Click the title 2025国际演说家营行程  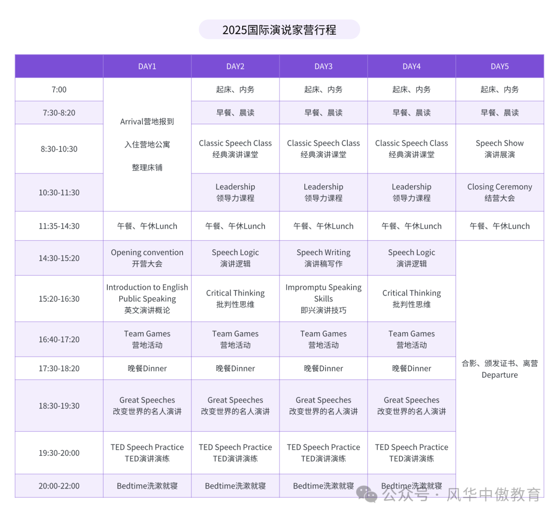coord(279,29)
